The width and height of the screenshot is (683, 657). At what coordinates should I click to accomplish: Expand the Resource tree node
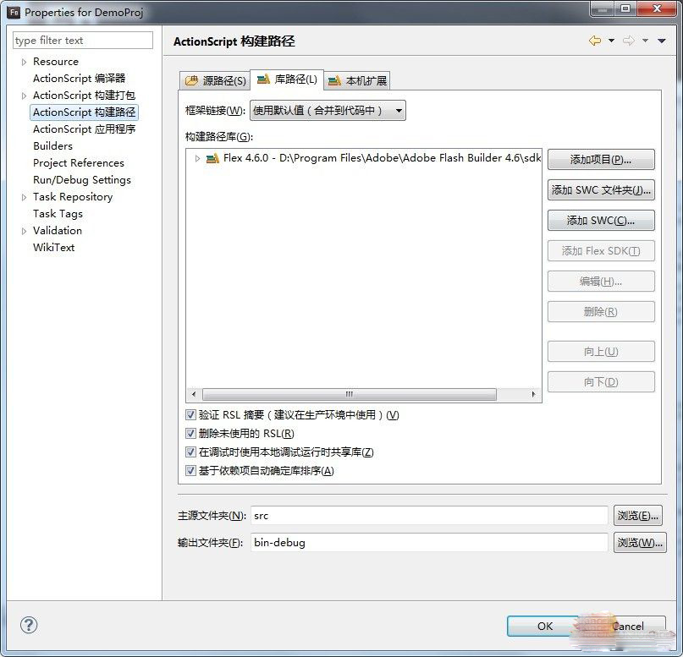[24, 63]
